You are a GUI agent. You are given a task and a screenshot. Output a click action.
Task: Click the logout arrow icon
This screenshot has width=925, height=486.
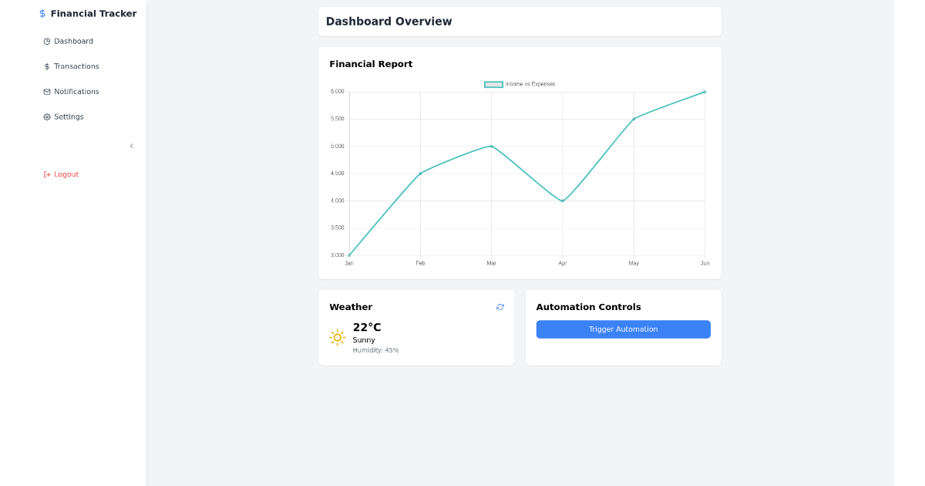click(46, 174)
